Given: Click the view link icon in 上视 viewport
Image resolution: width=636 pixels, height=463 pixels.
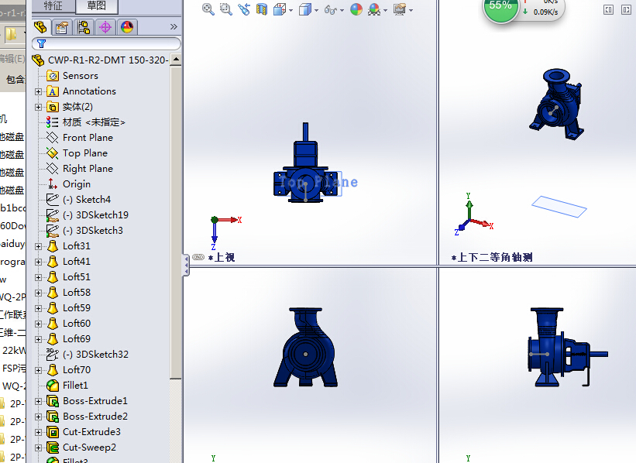Looking at the screenshot, I should point(198,257).
